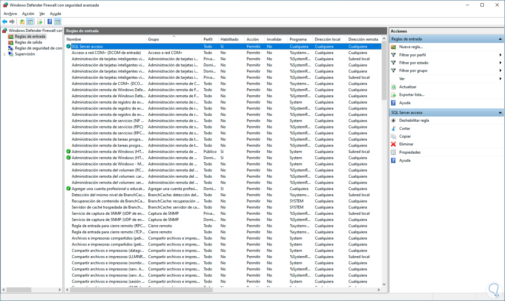The width and height of the screenshot is (505, 301).
Task: Click the Supervisión monitor icon in tree
Action: [x=11, y=54]
